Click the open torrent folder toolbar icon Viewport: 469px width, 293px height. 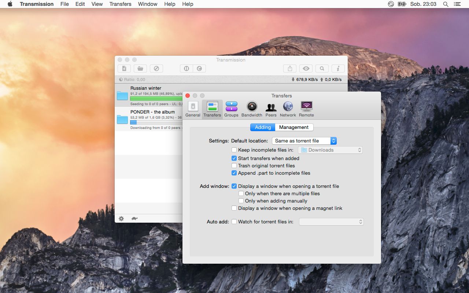tap(140, 68)
